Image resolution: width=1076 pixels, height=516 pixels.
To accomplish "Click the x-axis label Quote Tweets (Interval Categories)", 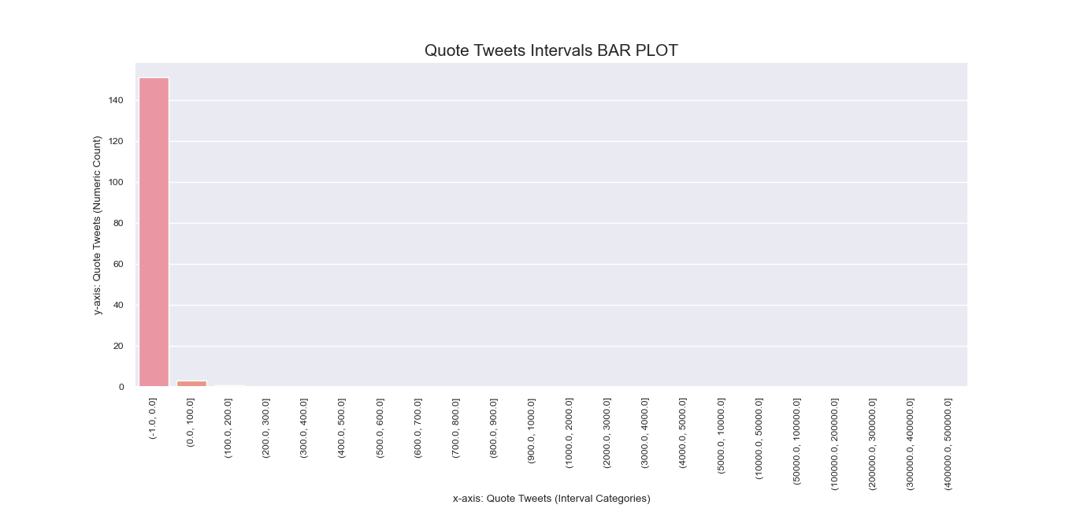I will point(551,499).
